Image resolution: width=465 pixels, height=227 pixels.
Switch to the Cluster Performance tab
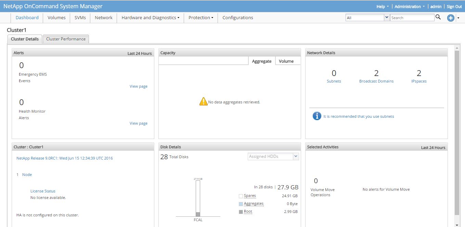pyautogui.click(x=66, y=39)
